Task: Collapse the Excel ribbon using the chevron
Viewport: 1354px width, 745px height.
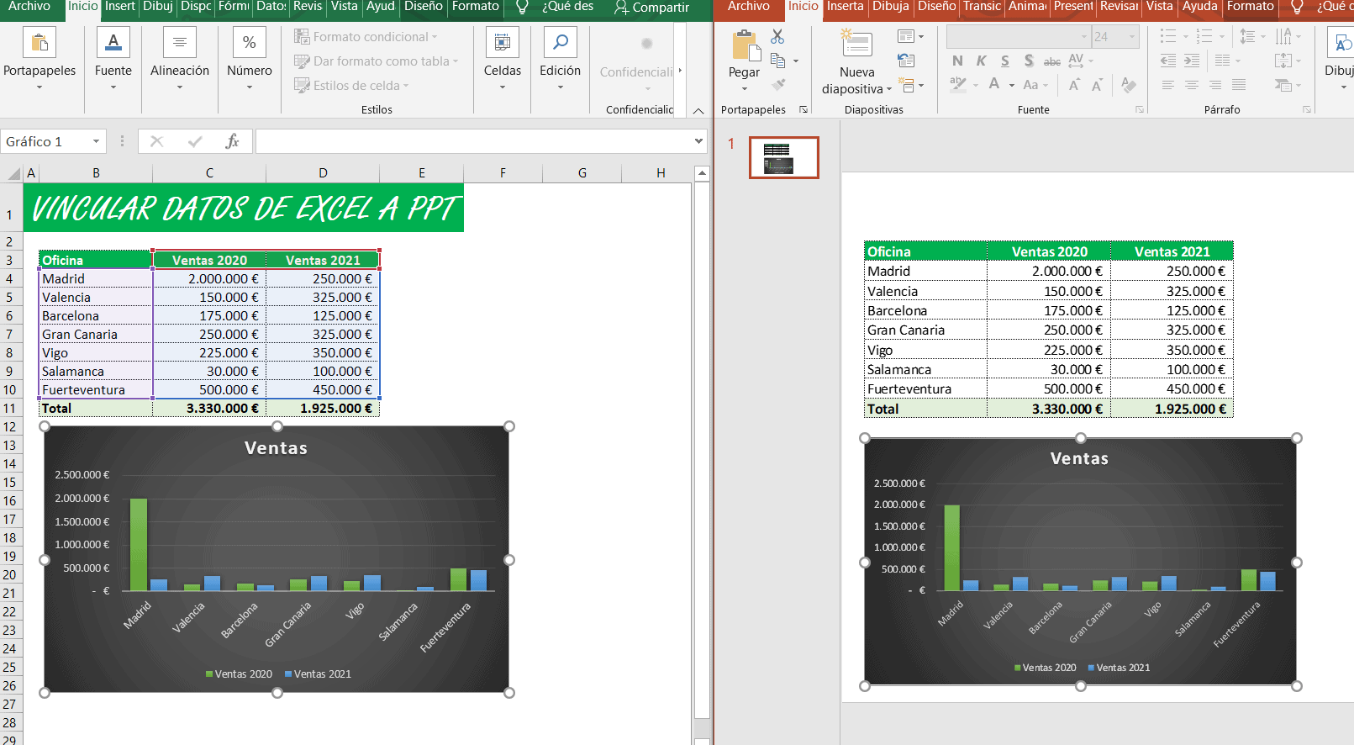Action: pos(698,110)
